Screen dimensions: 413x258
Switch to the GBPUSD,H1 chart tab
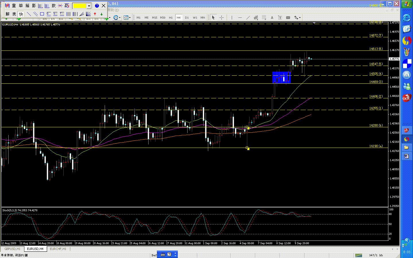[x=12, y=249]
